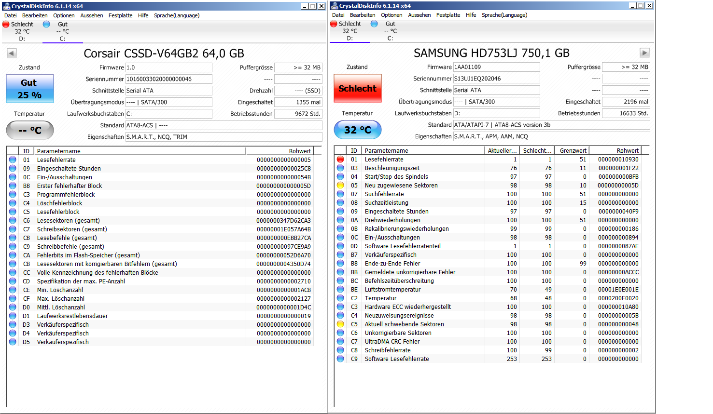Click Betriebsstunden field showing 16633 Std.
Viewport: 713px width, 414px height.
[x=626, y=113]
